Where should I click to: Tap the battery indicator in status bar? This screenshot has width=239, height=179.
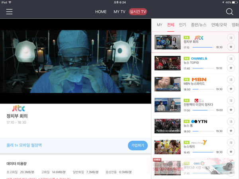click(x=235, y=2)
